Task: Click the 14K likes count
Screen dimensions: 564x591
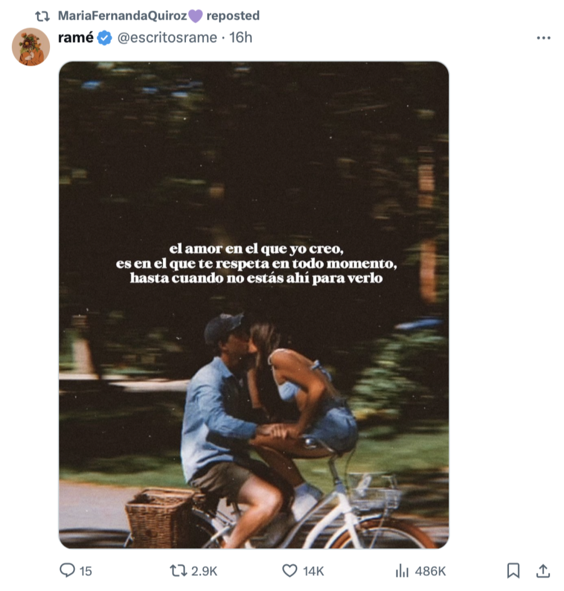Action: coord(314,571)
